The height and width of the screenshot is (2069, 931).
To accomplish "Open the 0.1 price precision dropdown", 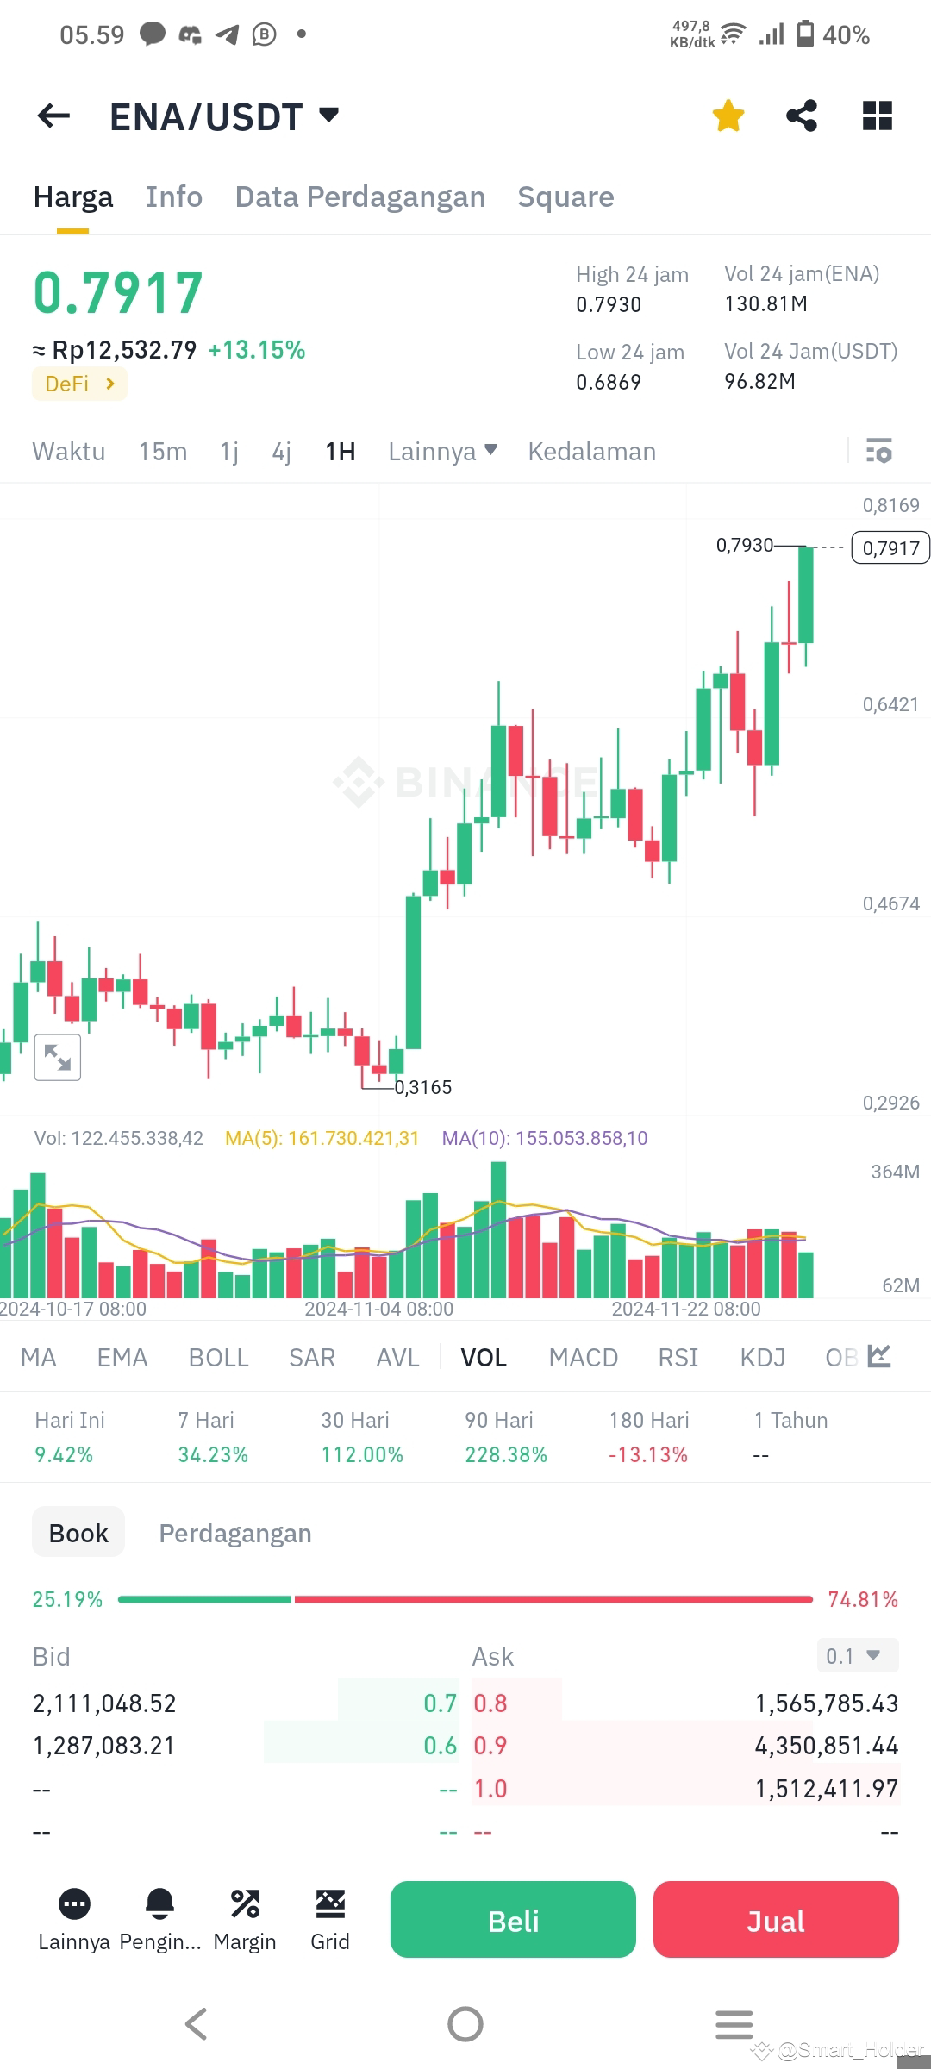I will (856, 1655).
